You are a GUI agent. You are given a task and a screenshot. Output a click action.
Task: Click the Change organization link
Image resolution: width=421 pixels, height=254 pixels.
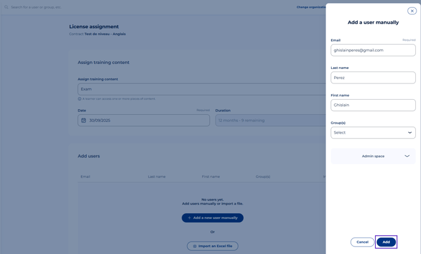tap(311, 7)
